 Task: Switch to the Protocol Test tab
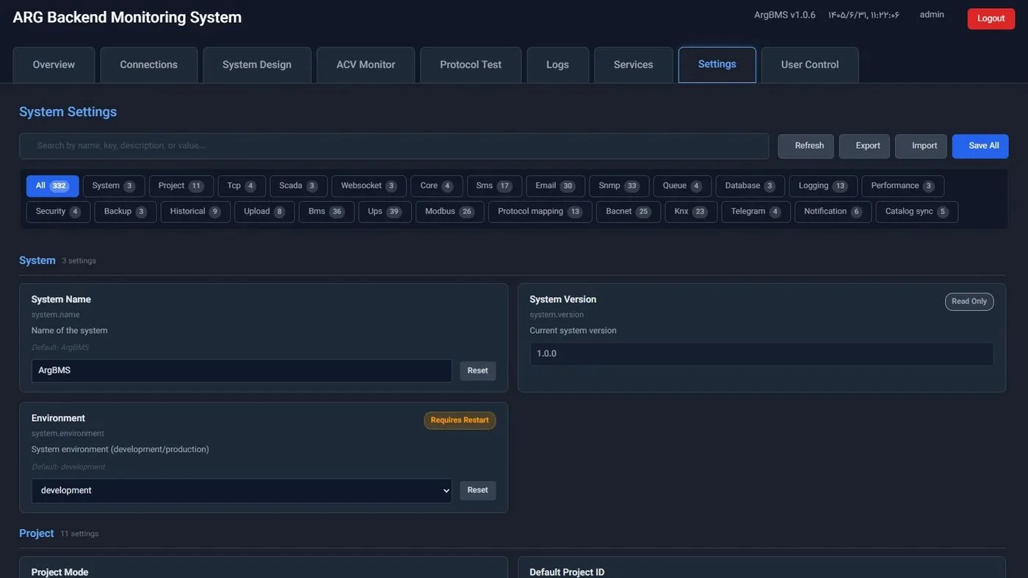(471, 65)
